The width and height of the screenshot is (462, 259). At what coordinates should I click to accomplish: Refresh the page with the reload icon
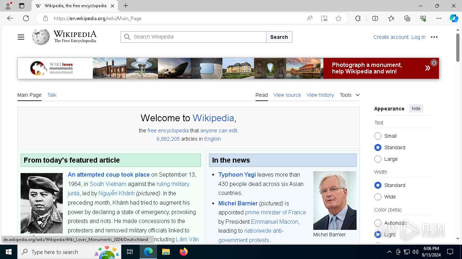[x=26, y=18]
